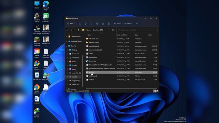
Task: Sort files by Size column header
Action: tap(151, 35)
